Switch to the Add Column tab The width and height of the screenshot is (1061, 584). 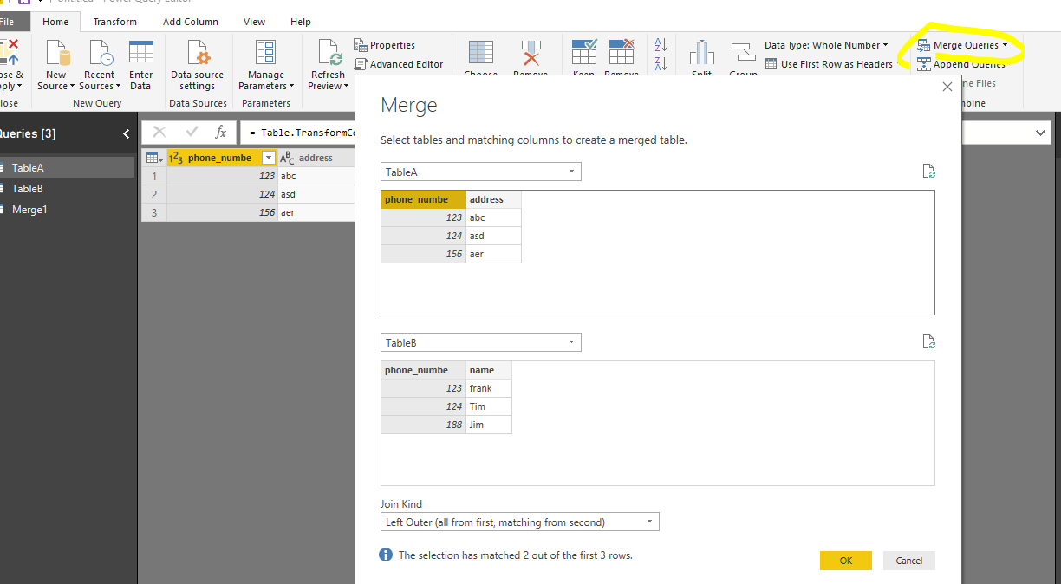click(191, 22)
